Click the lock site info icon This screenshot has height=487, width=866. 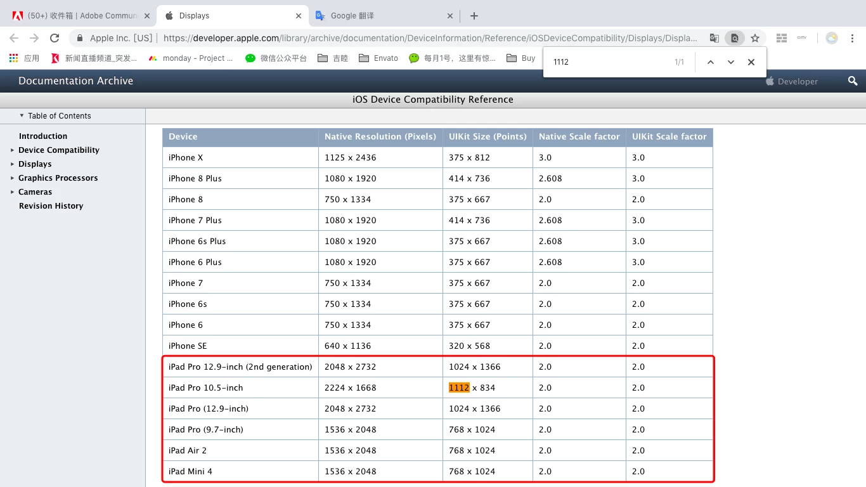pos(80,38)
